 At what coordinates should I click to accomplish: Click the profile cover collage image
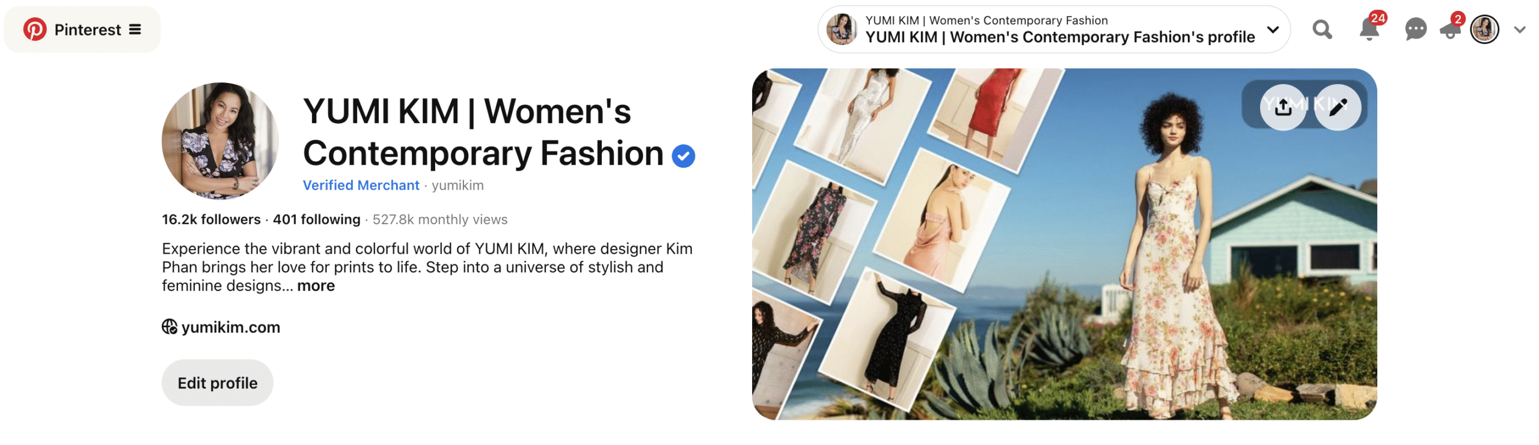pos(1063,244)
